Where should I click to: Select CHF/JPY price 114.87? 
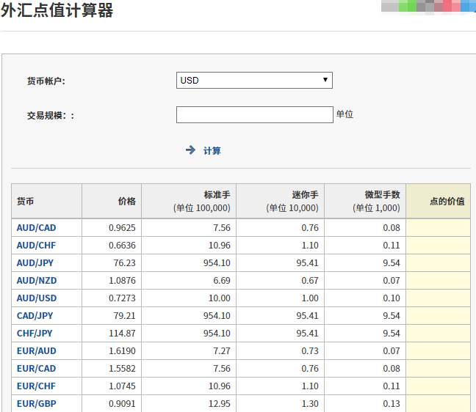[122, 334]
